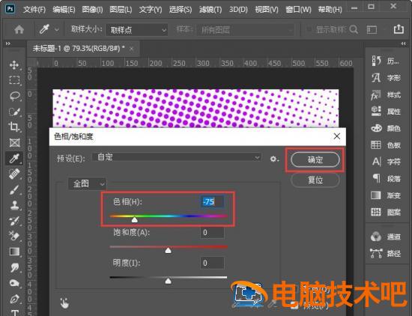Open the Channels panel (通道)
The width and height of the screenshot is (412, 316).
[x=386, y=237]
